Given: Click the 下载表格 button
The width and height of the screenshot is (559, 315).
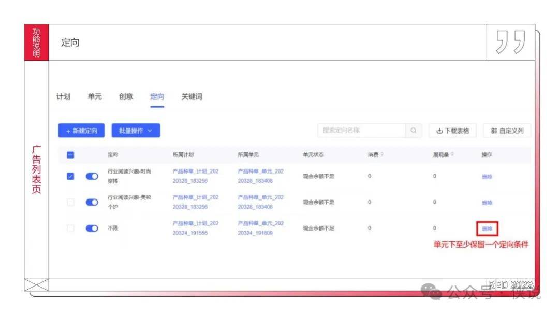Looking at the screenshot, I should [x=453, y=131].
